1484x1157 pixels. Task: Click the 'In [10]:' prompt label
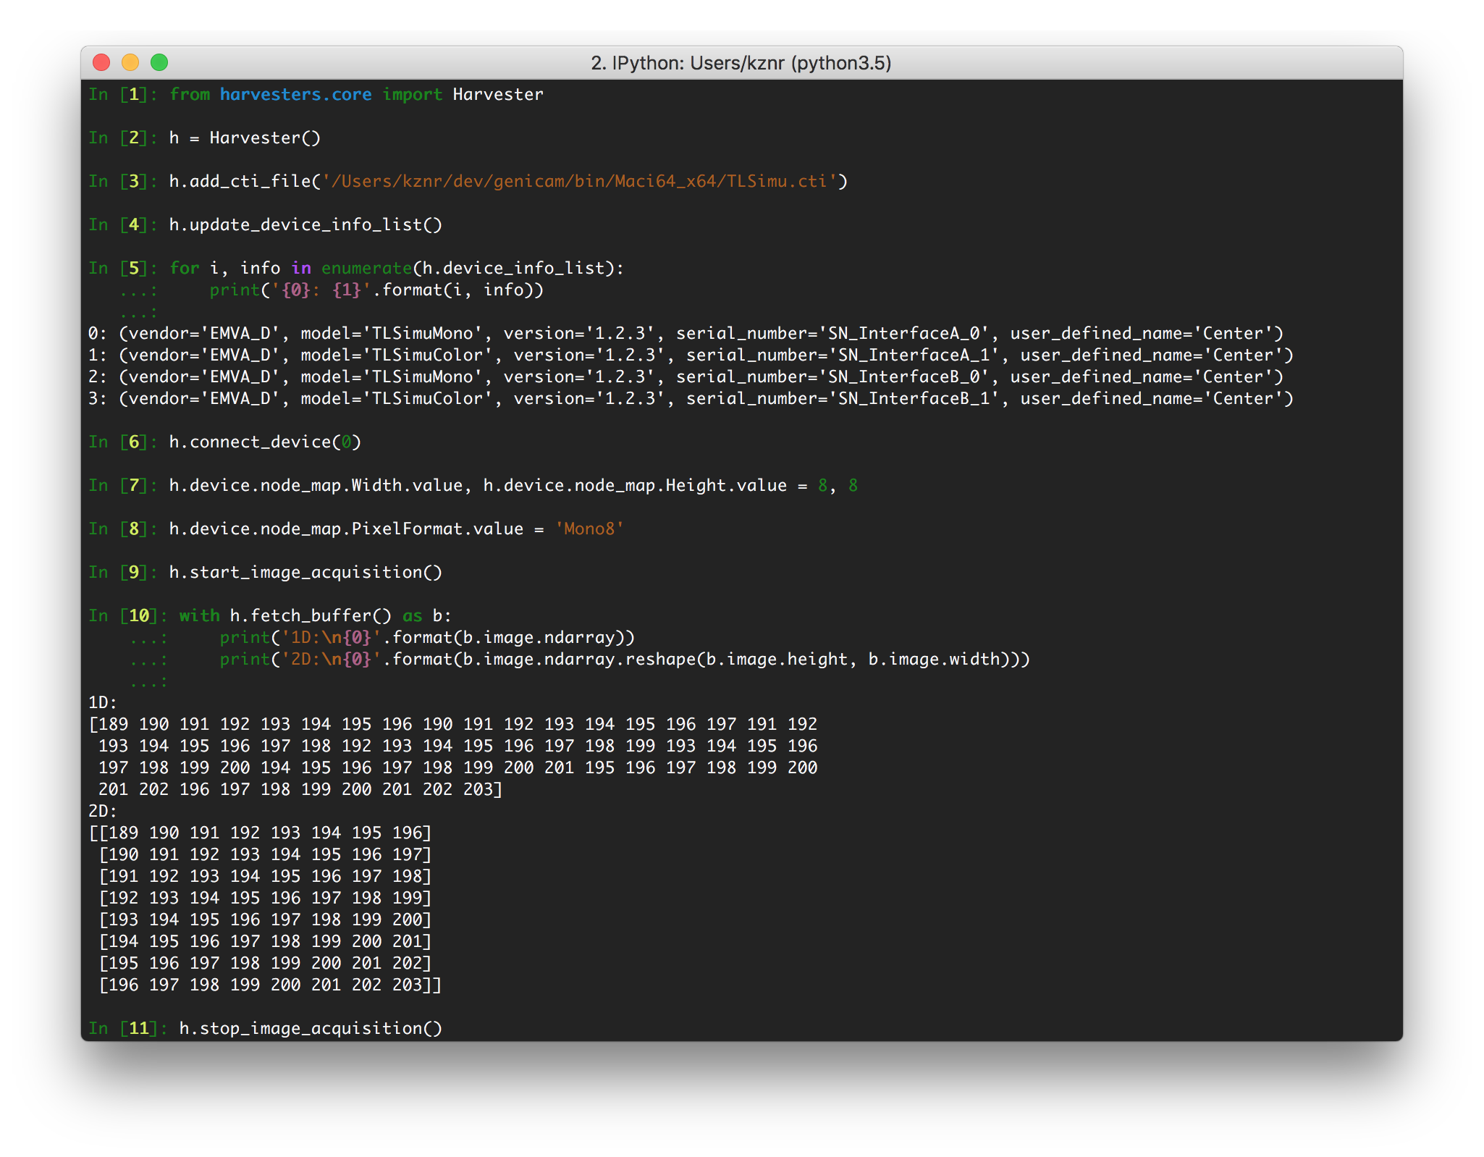pyautogui.click(x=128, y=615)
